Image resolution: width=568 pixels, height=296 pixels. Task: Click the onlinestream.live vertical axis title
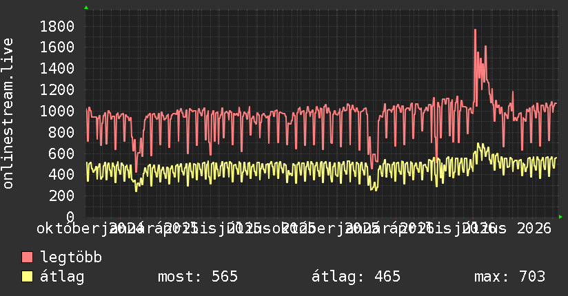pyautogui.click(x=8, y=114)
